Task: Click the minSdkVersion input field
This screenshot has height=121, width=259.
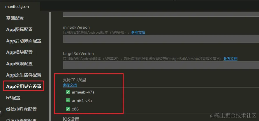Action: [161, 39]
